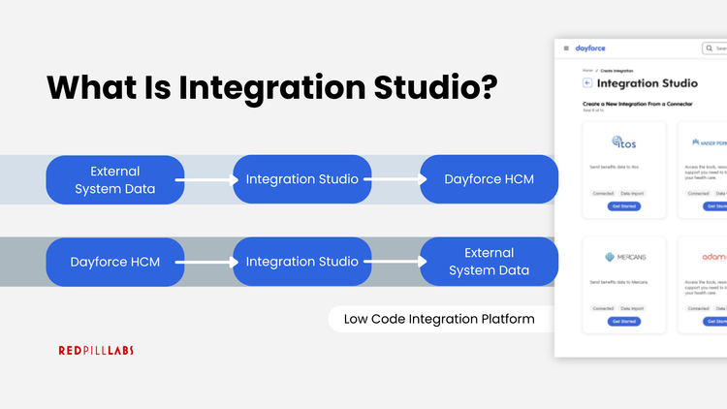Click Get Started on the Kaiser card
Image resolution: width=727 pixels, height=409 pixels.
click(715, 206)
